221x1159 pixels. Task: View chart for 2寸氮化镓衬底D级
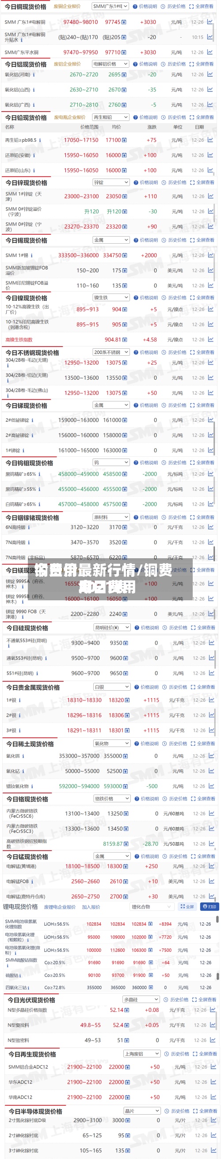click(x=213, y=1120)
